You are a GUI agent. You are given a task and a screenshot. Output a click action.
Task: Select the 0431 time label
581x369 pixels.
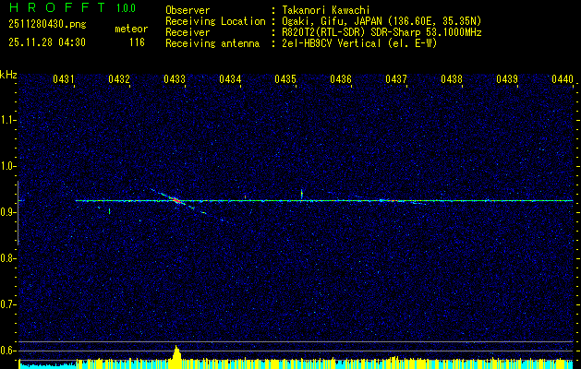coord(64,79)
